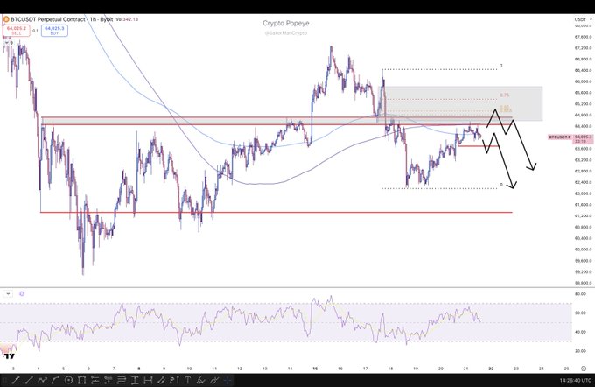Select the ray line tool in favorites bar
This screenshot has width=595, height=387.
(29, 380)
